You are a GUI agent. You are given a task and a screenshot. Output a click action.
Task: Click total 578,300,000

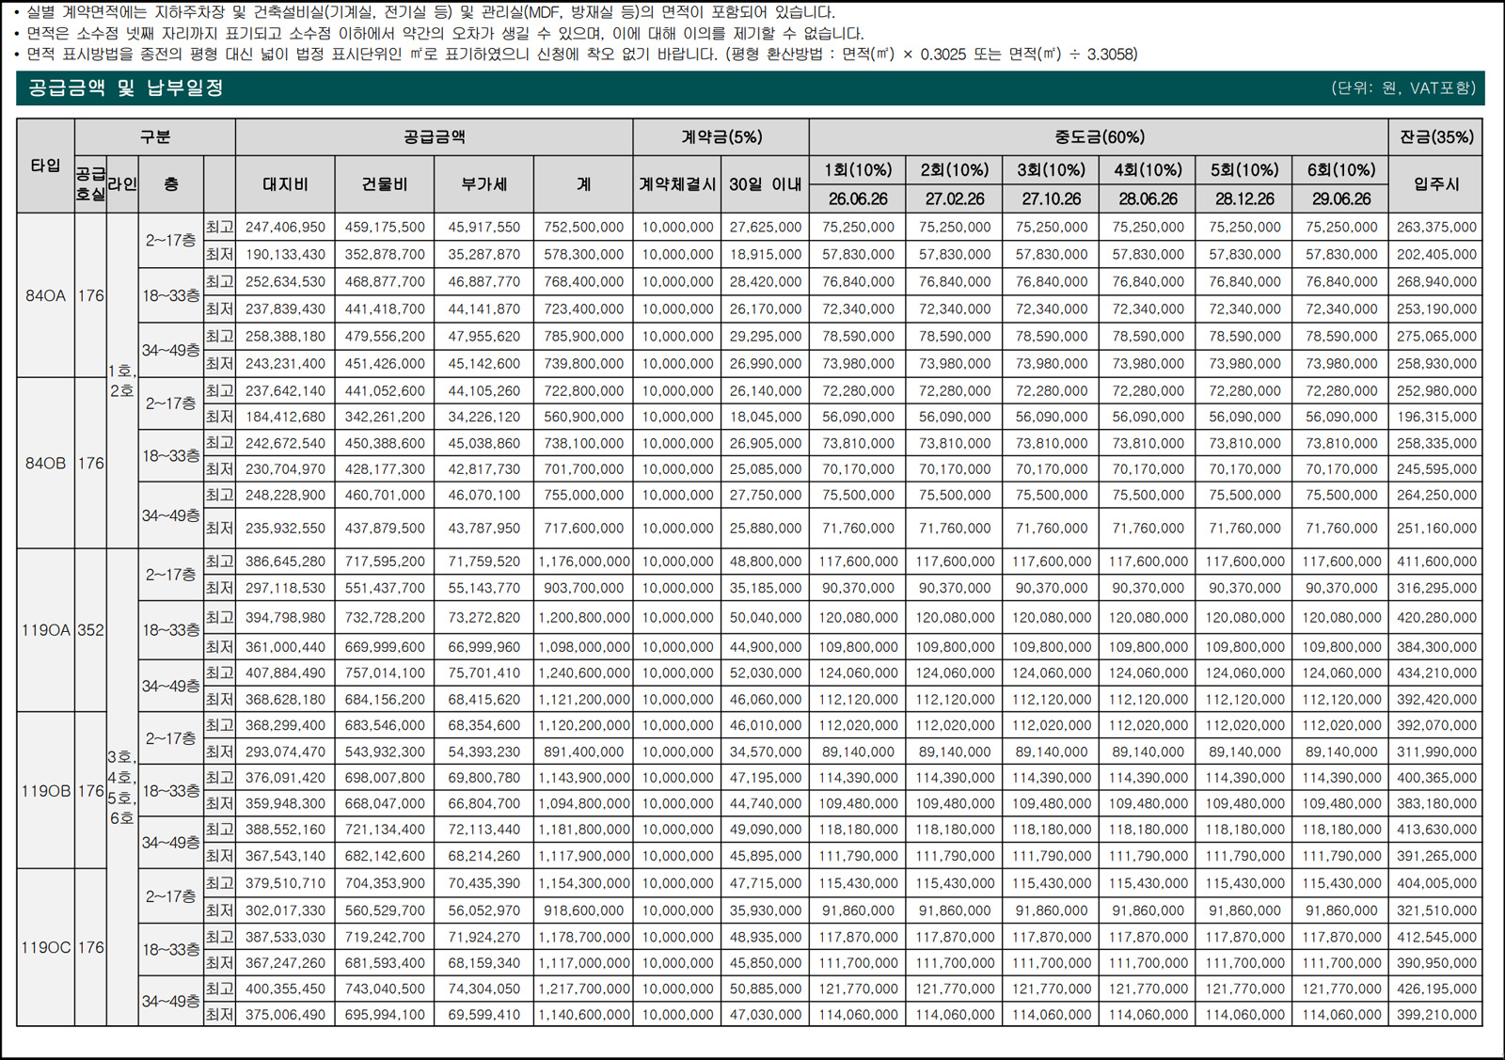583,255
